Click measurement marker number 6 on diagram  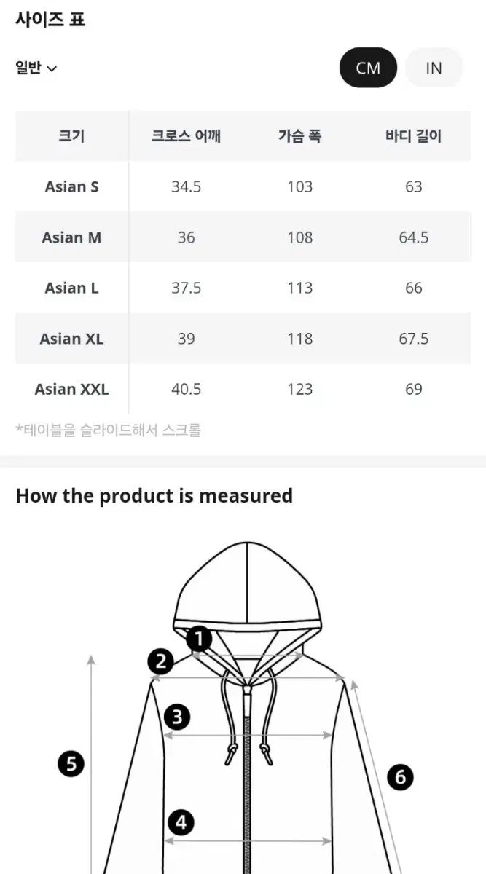pyautogui.click(x=399, y=777)
